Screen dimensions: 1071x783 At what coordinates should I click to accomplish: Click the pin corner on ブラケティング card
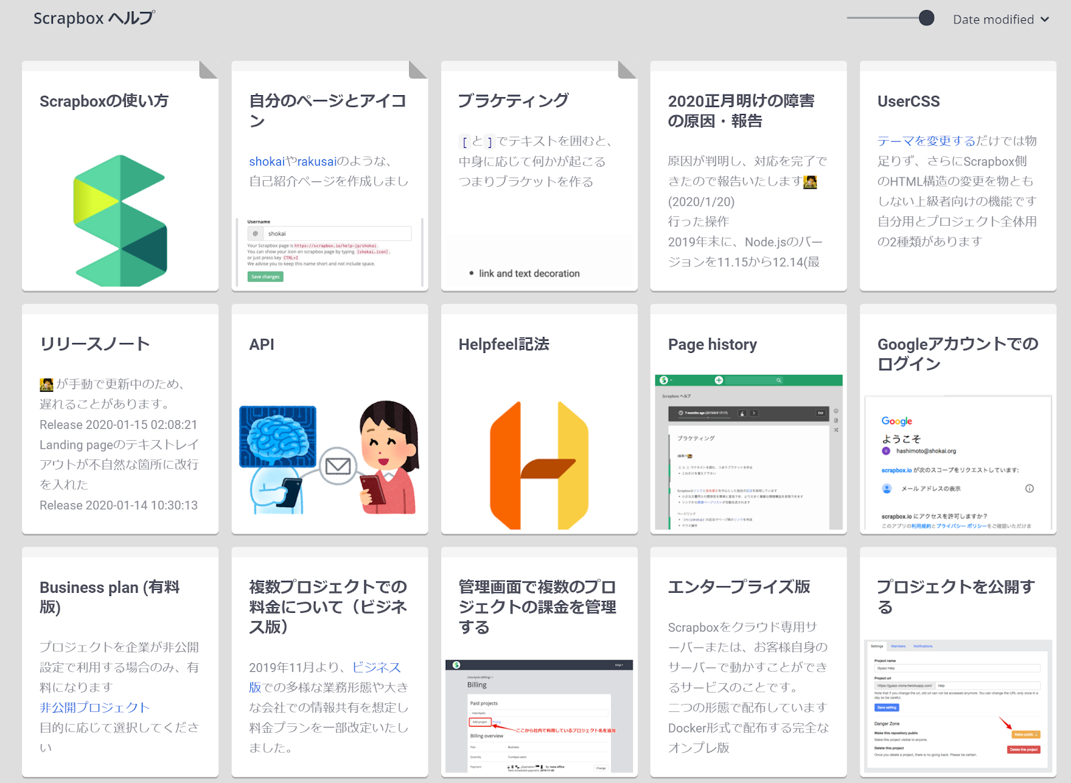coord(627,70)
